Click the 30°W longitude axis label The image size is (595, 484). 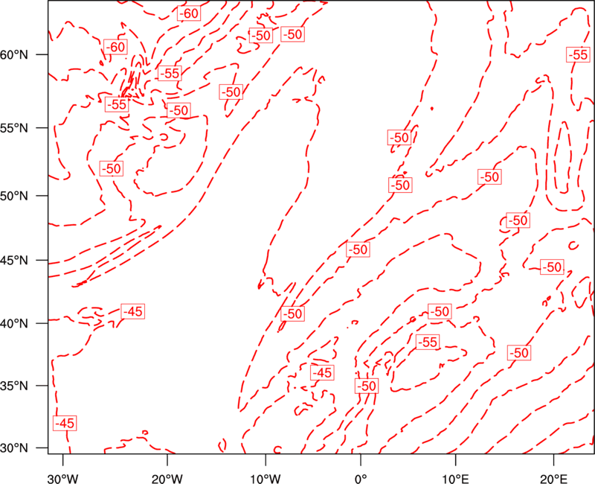click(x=63, y=478)
